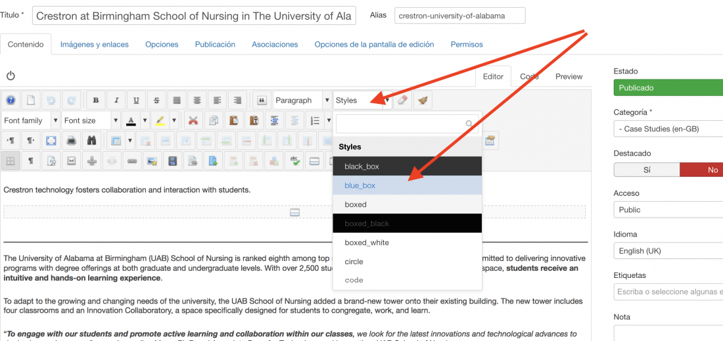Switch to Imágenes y enlaces tab
The image size is (723, 341).
95,44
